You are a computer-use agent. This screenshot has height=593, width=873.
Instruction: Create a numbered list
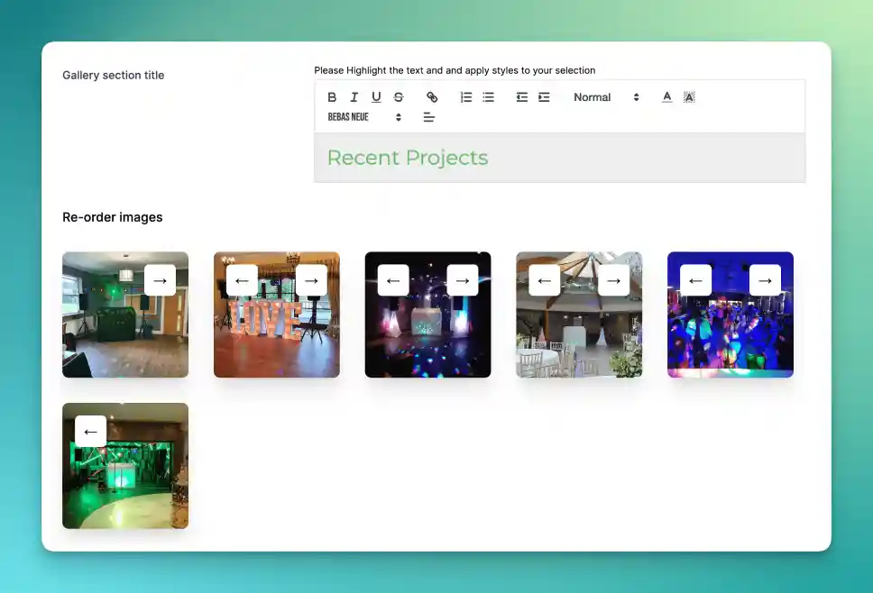click(x=466, y=97)
